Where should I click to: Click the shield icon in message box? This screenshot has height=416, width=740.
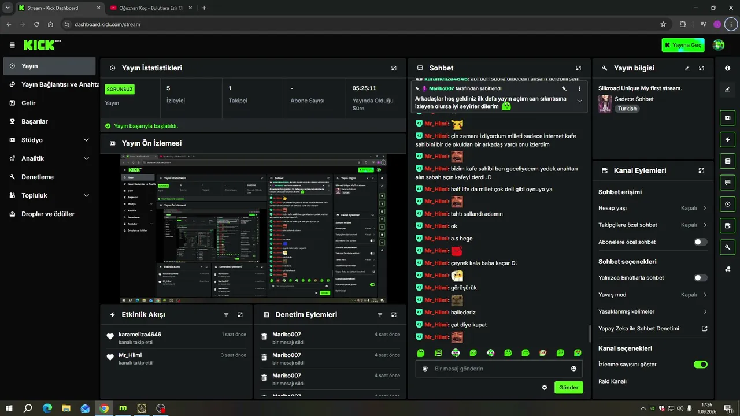[x=425, y=369]
